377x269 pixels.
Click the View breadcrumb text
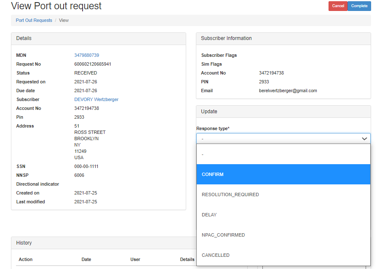pyautogui.click(x=64, y=21)
